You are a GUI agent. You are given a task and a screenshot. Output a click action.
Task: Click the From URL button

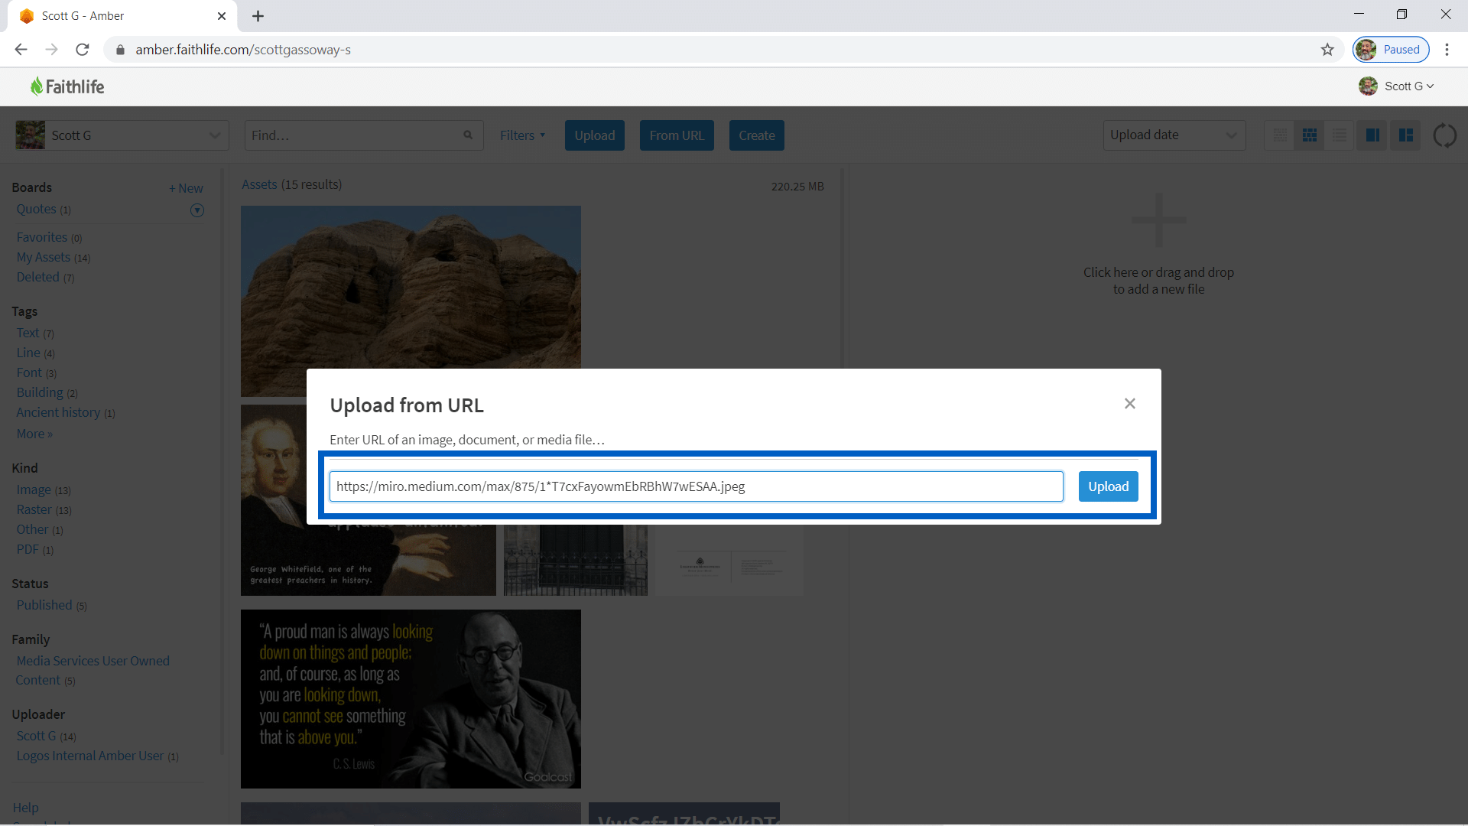677,135
